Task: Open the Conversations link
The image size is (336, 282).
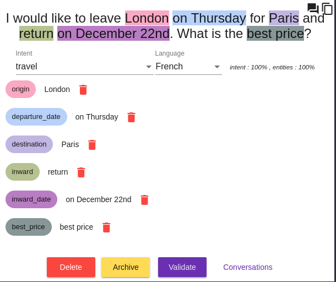Action: (247, 267)
